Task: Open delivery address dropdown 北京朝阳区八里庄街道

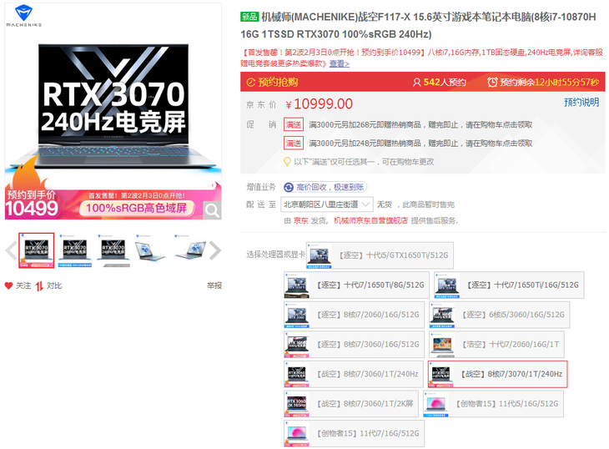Action: [327, 204]
